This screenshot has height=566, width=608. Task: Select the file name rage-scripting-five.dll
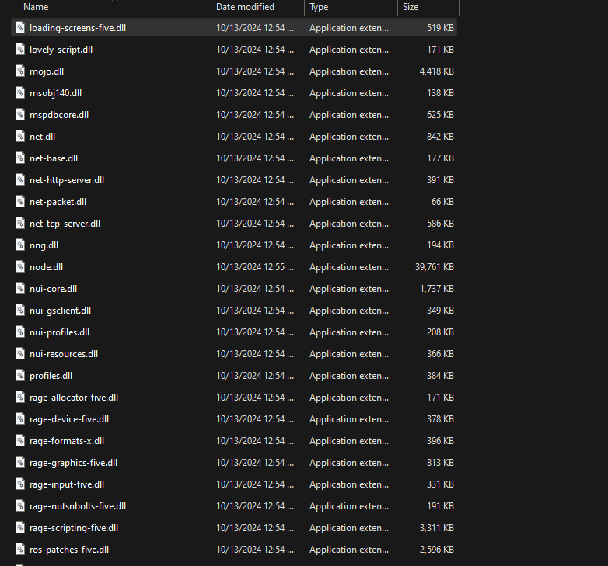point(74,528)
